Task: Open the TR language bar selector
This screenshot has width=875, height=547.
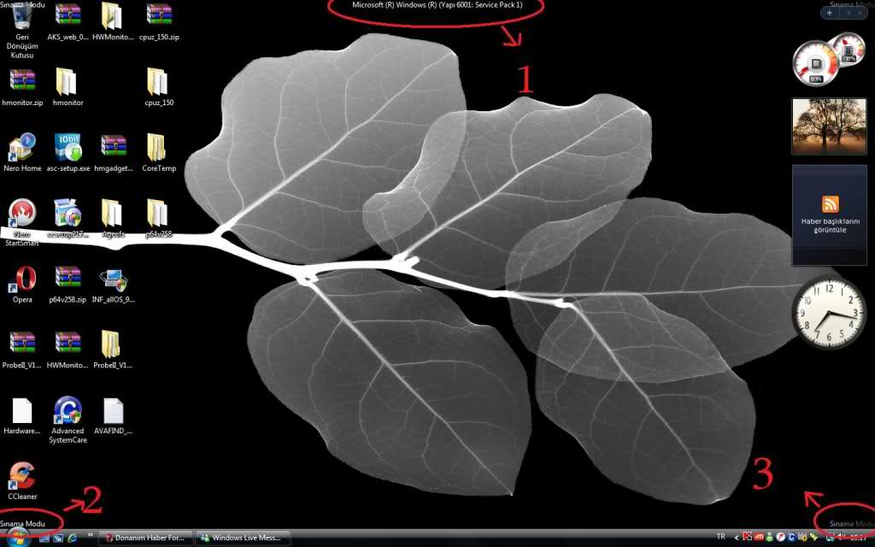Action: 720,538
